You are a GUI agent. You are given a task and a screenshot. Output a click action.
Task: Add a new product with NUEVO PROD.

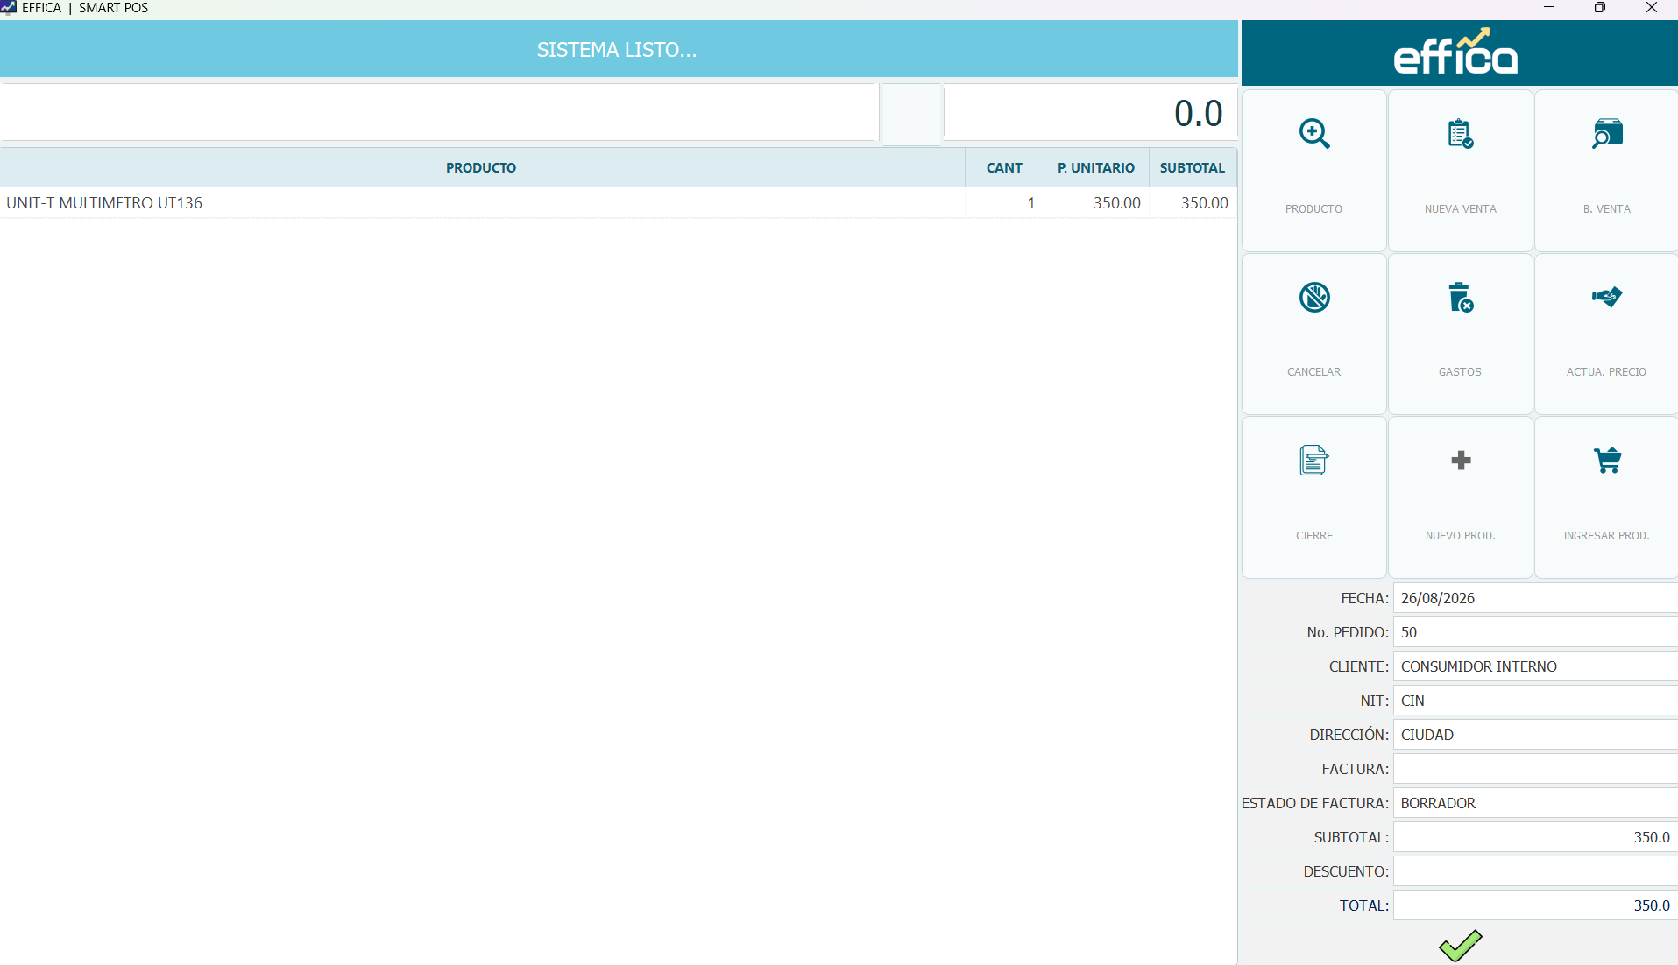pos(1460,497)
